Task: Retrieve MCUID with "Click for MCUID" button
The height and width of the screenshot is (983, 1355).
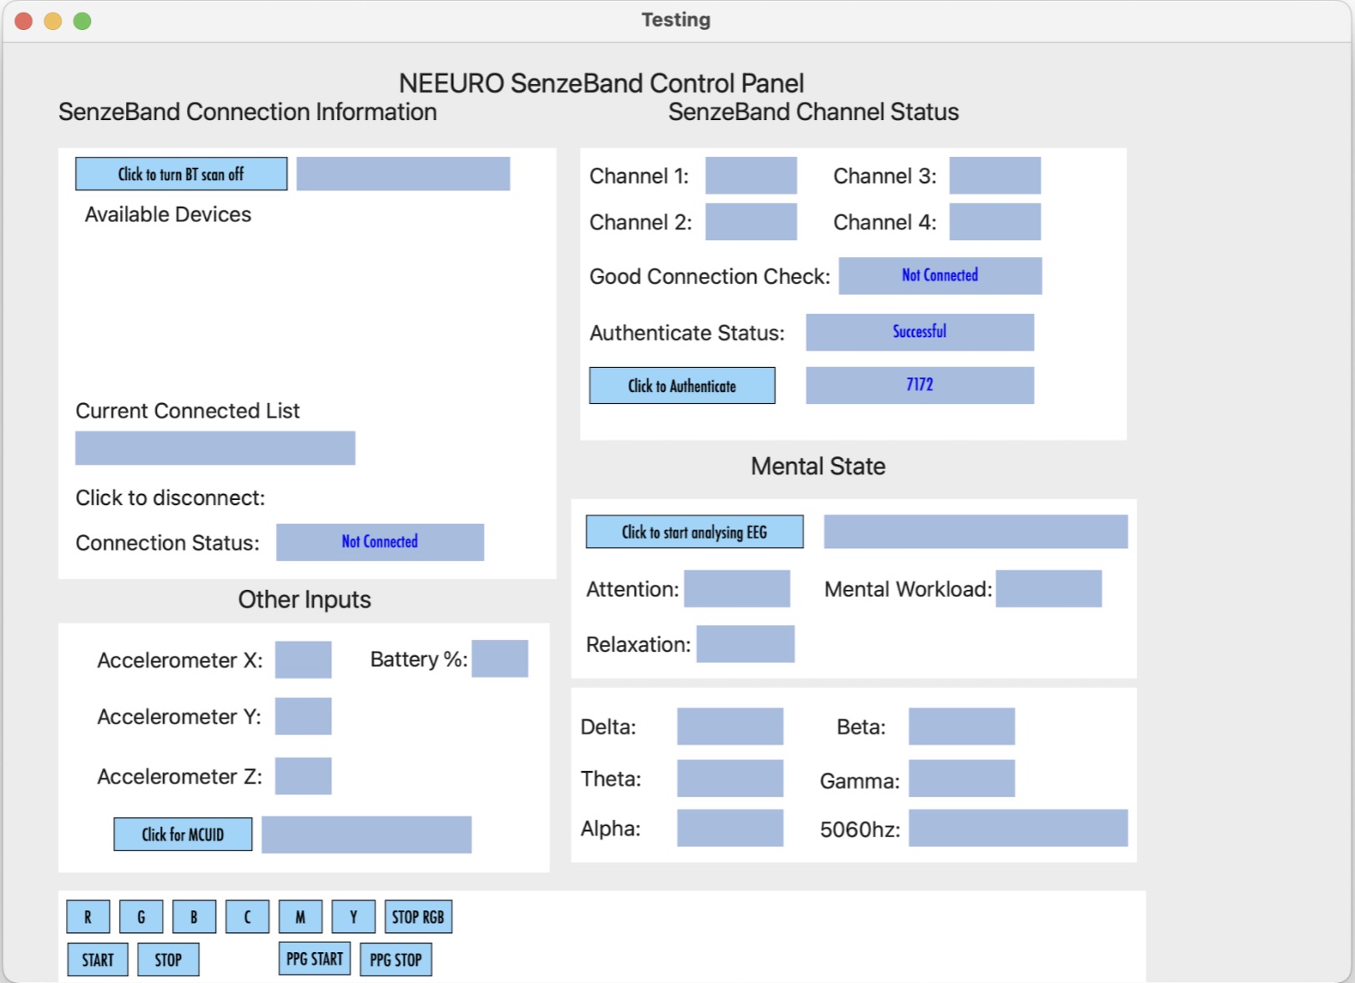Action: [x=183, y=834]
